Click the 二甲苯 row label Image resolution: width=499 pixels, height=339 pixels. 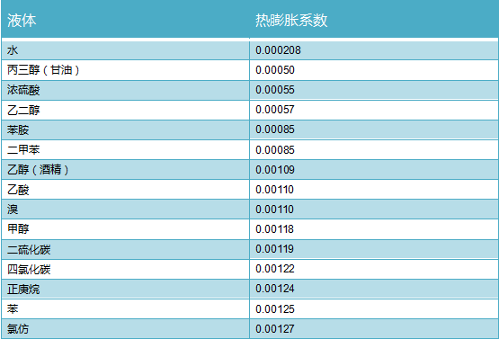pos(23,149)
